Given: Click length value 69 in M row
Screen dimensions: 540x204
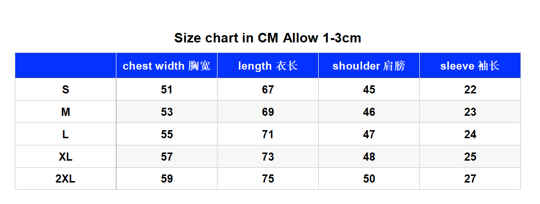Looking at the screenshot, I should [x=268, y=112].
